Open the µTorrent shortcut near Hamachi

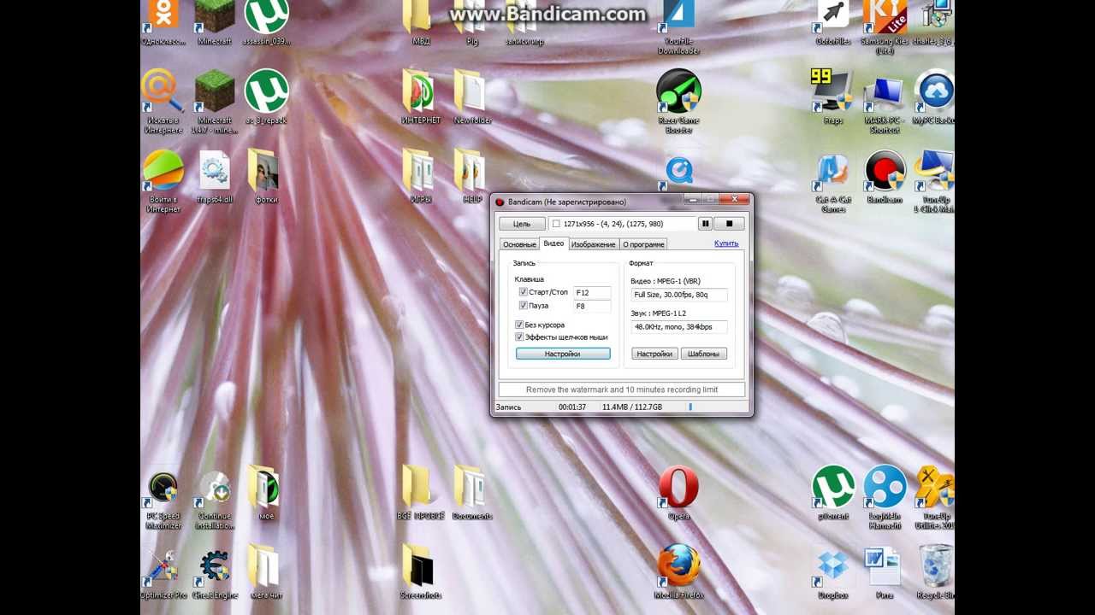click(832, 493)
